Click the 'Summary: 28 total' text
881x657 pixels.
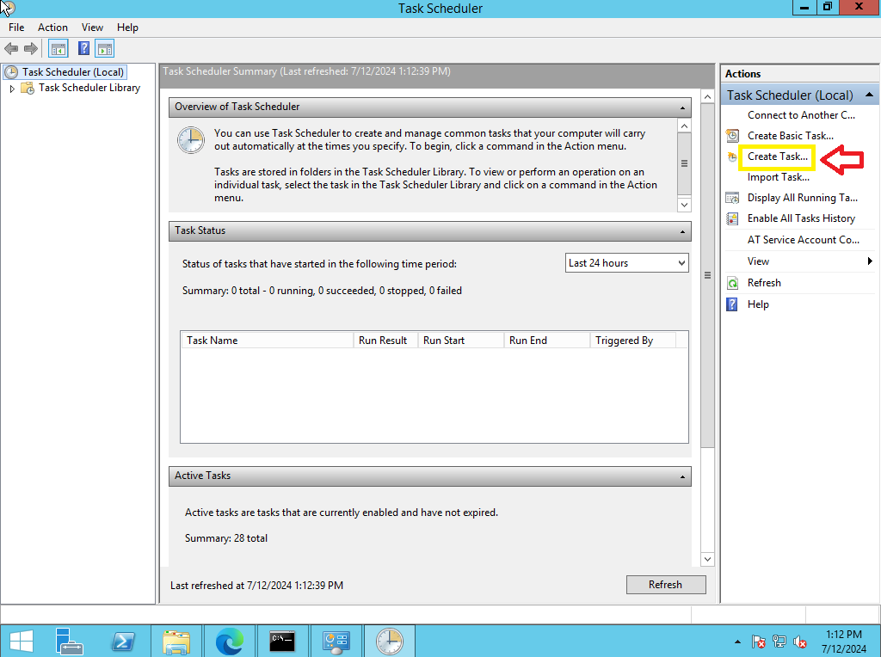(x=226, y=538)
